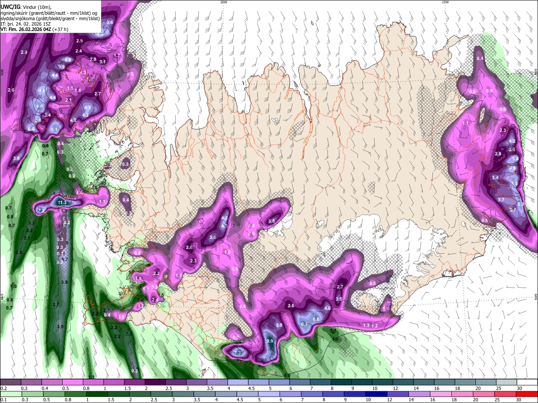Image resolution: width=538 pixels, height=403 pixels.
Task: Click the 15W longitude label
Action: (445, 2)
